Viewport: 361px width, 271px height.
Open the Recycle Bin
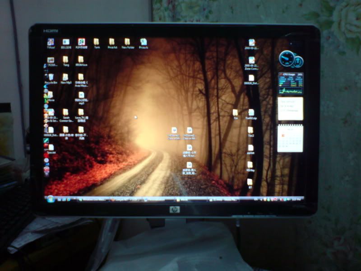point(51,77)
